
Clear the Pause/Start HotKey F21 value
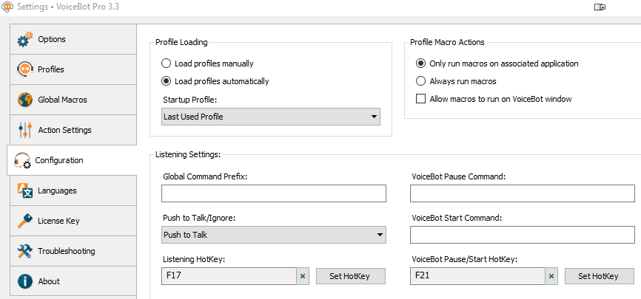551,276
